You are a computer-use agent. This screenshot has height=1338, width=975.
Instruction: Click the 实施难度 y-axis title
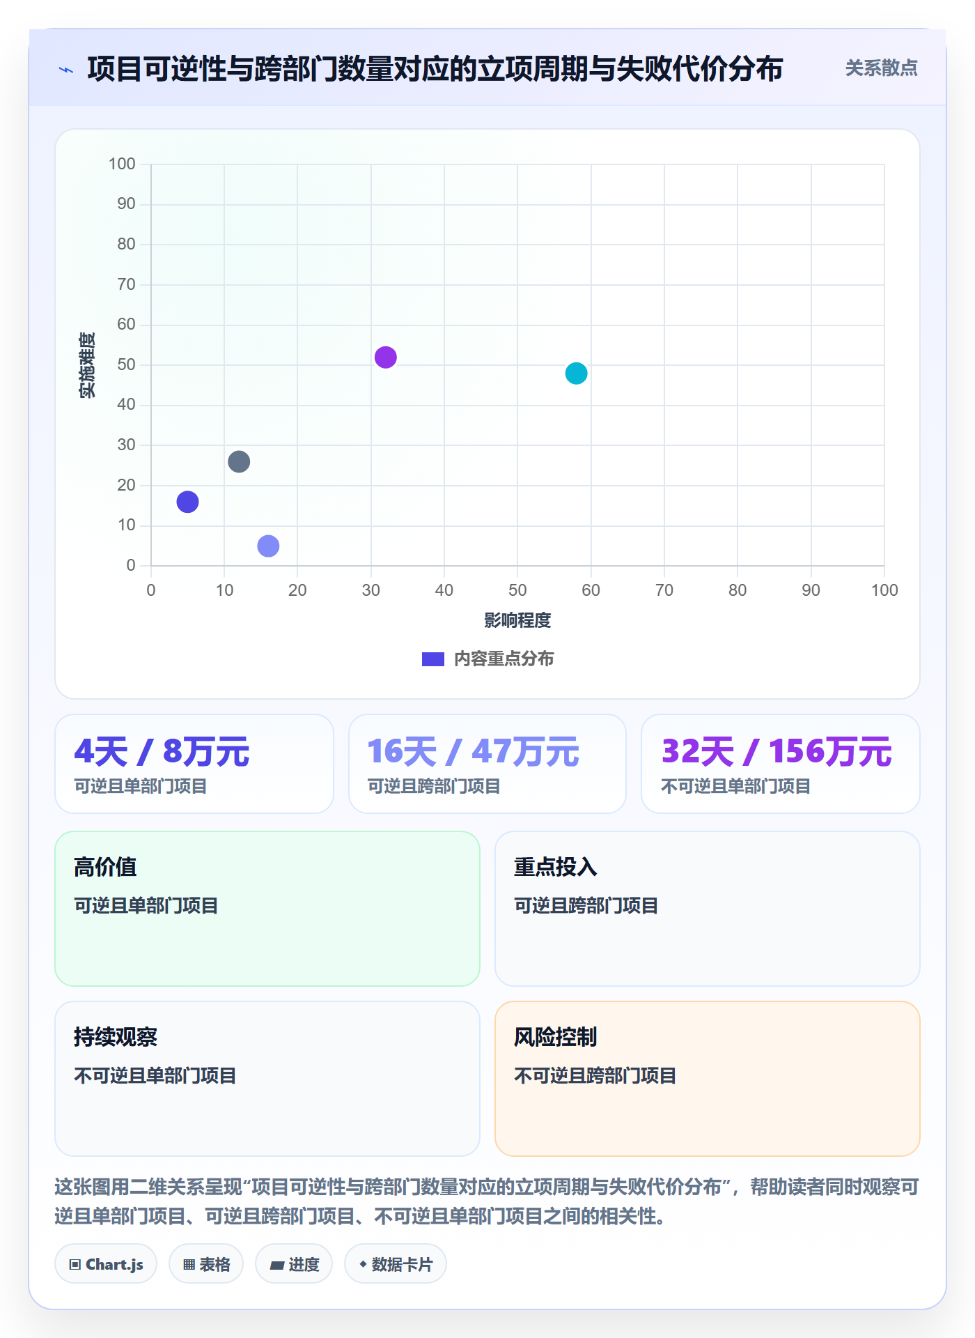(x=87, y=365)
